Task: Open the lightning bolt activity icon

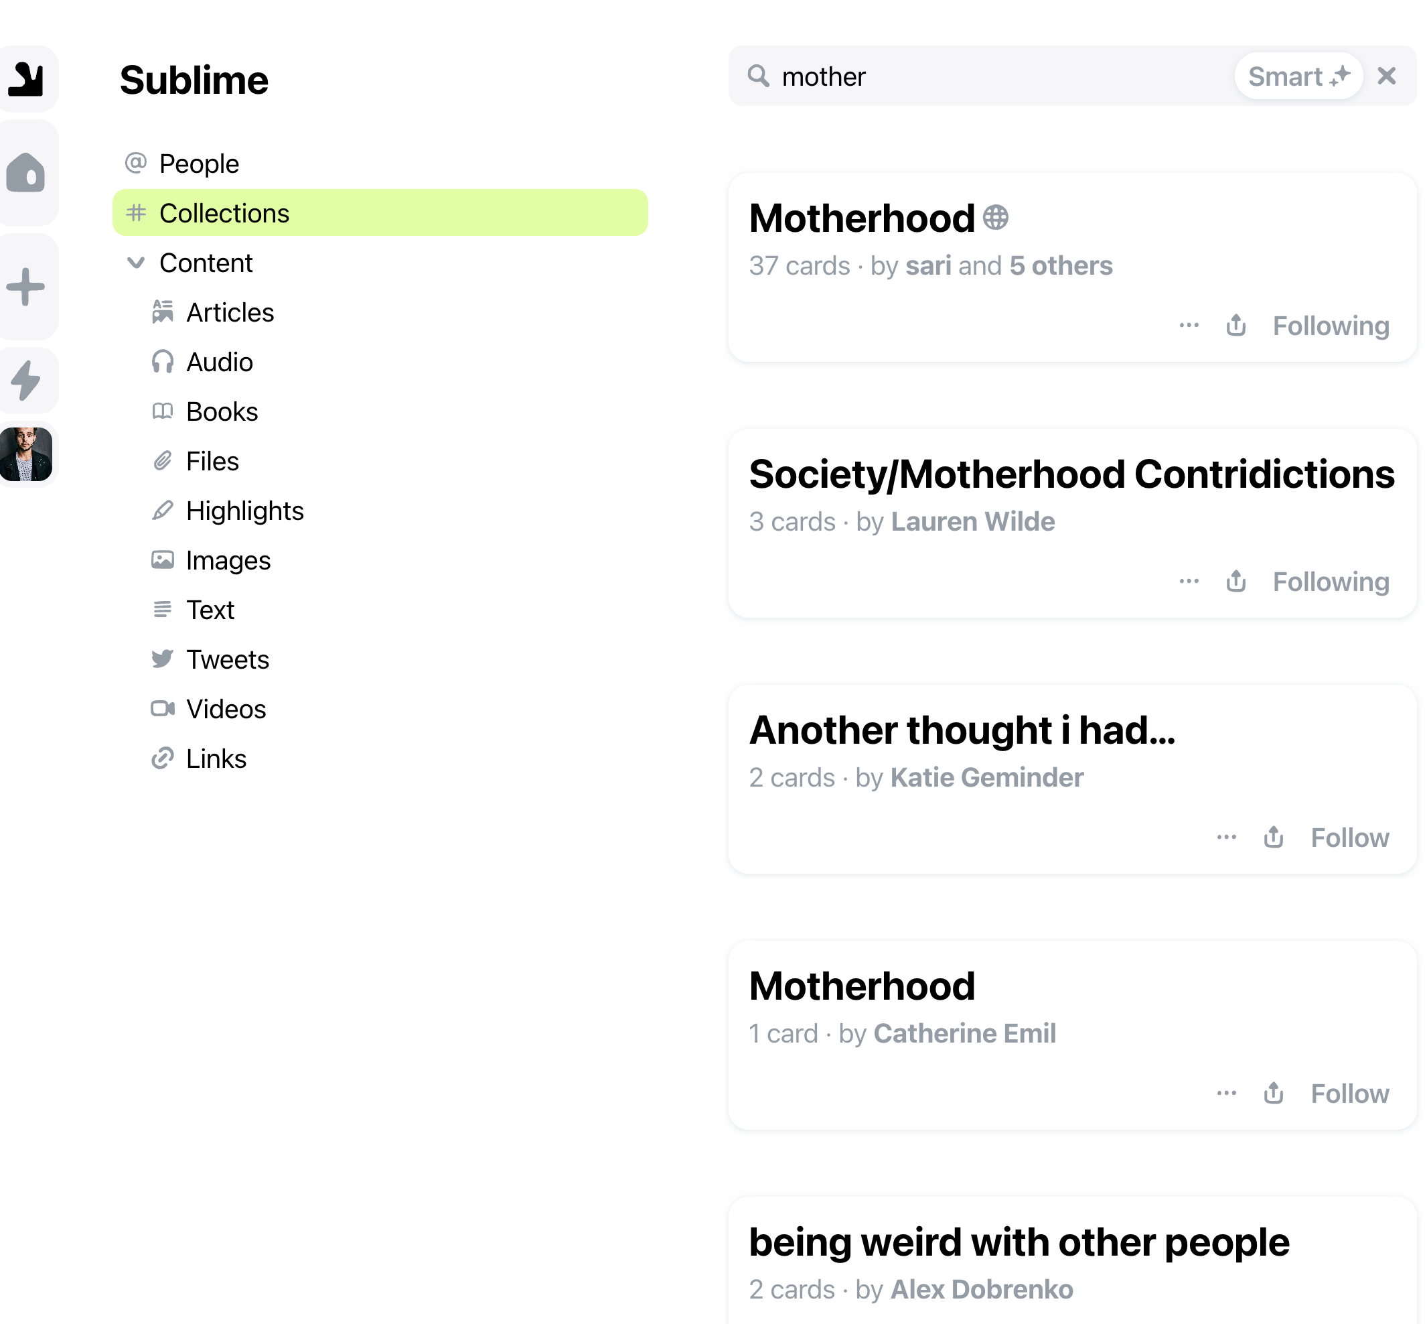Action: click(27, 380)
